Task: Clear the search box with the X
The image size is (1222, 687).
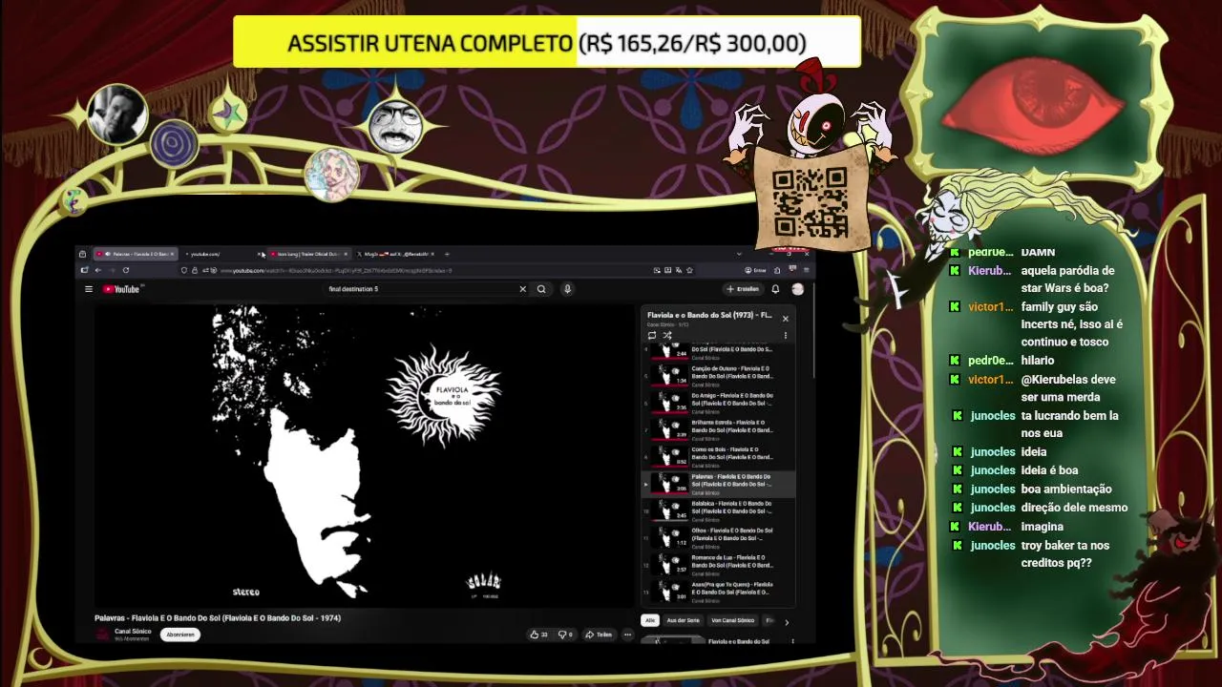Action: [x=522, y=289]
